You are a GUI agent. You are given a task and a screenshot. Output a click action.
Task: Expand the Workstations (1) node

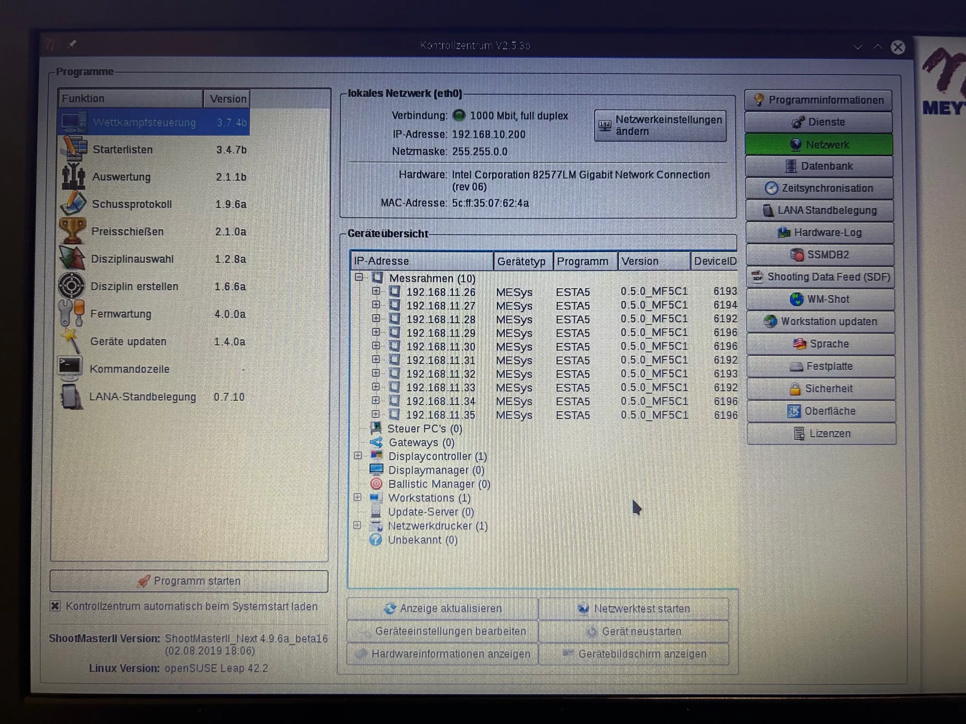[357, 497]
